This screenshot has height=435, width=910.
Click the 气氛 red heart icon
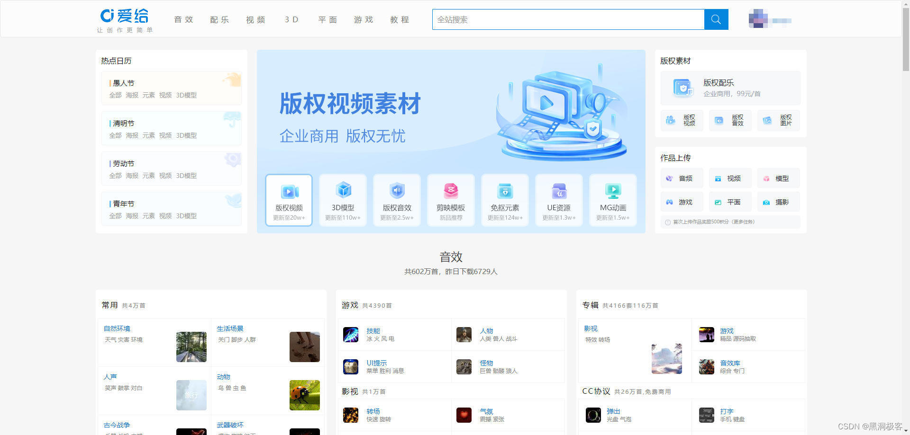coord(464,415)
